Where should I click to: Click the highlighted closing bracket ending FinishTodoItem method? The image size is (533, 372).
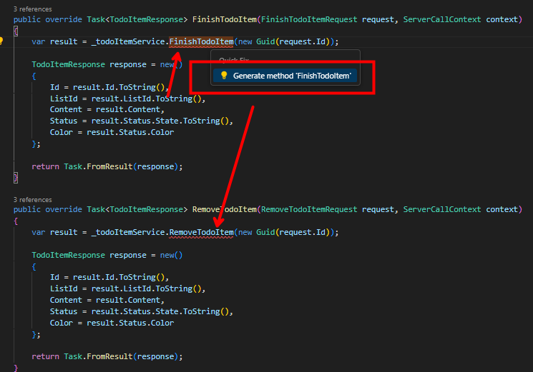tap(16, 178)
